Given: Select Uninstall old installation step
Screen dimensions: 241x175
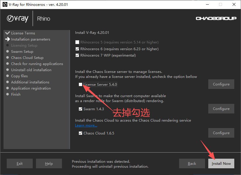Looking at the screenshot, I should point(31,70).
